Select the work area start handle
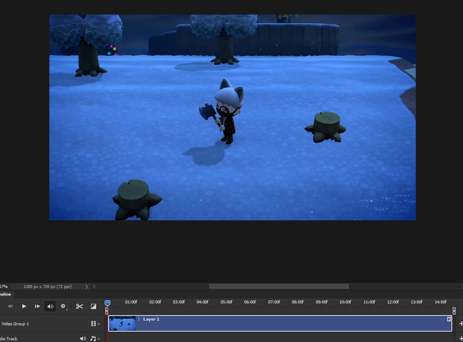This screenshot has width=463, height=342. coord(106,311)
